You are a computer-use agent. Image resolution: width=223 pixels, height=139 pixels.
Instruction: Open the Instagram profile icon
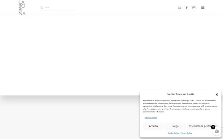[x=194, y=8]
